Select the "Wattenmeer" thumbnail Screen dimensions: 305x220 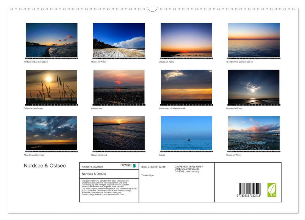point(119,86)
